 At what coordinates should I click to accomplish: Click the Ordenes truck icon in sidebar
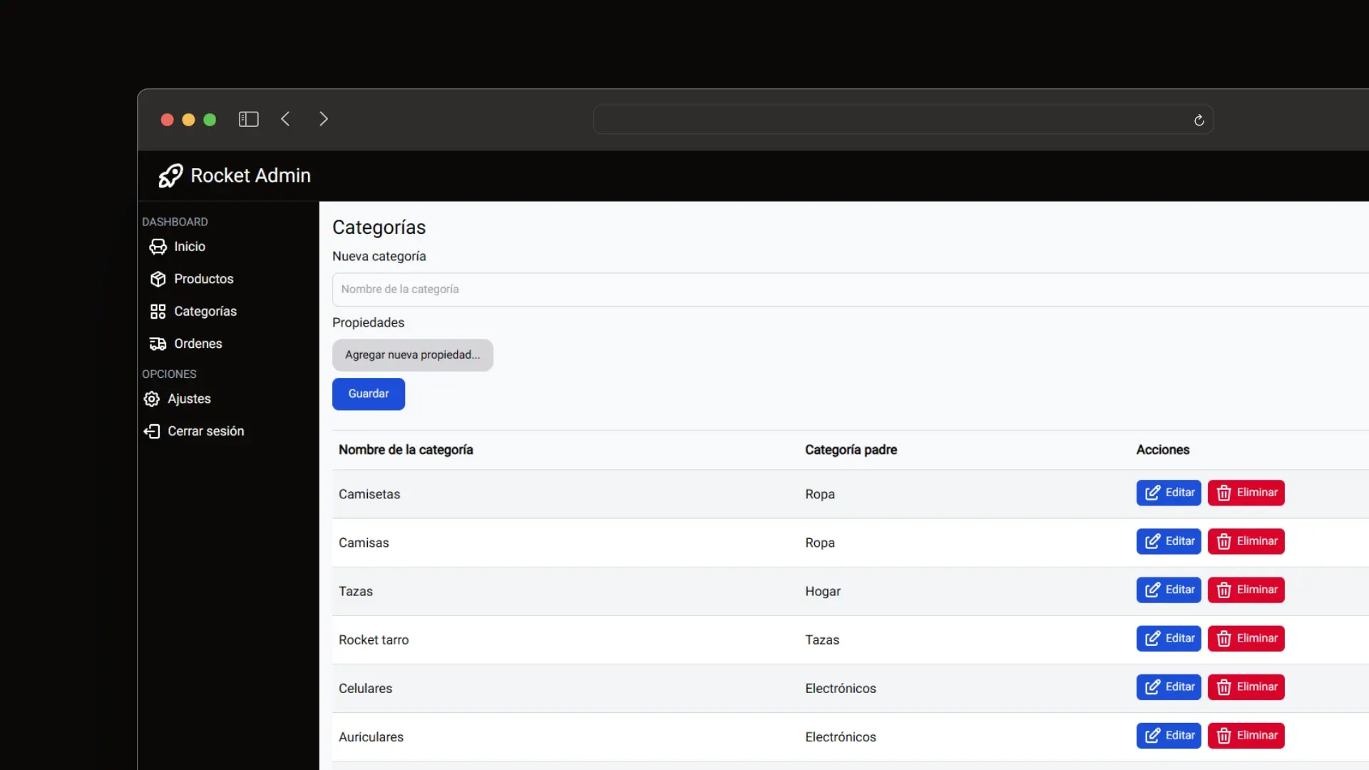click(x=158, y=344)
